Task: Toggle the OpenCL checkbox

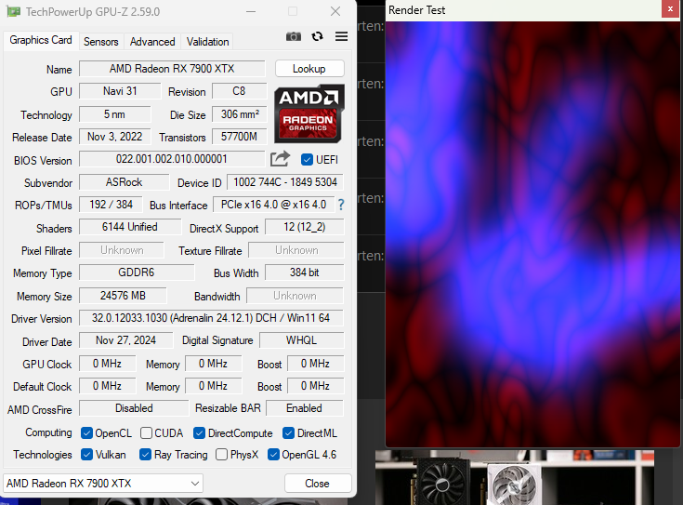Action: coord(86,433)
